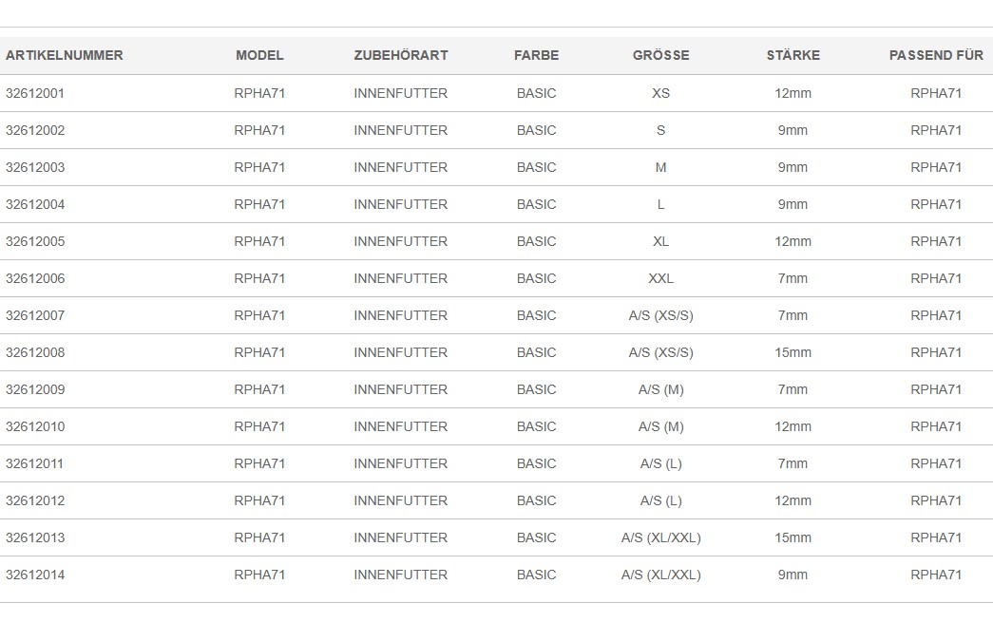Click the ZUBEHÖRART column header
Screen dimensions: 993x622
pos(401,55)
